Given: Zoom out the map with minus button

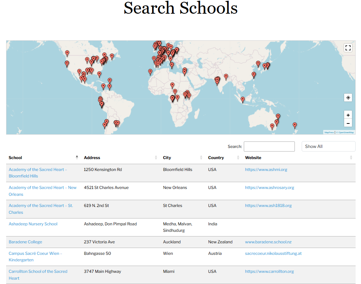Looking at the screenshot, I should point(348,123).
